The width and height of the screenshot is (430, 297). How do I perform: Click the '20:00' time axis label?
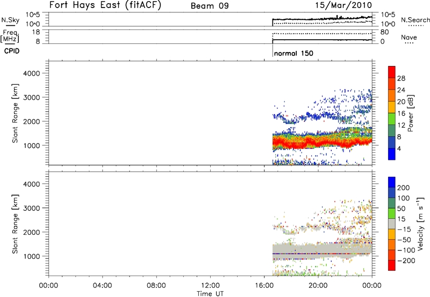tap(318, 286)
